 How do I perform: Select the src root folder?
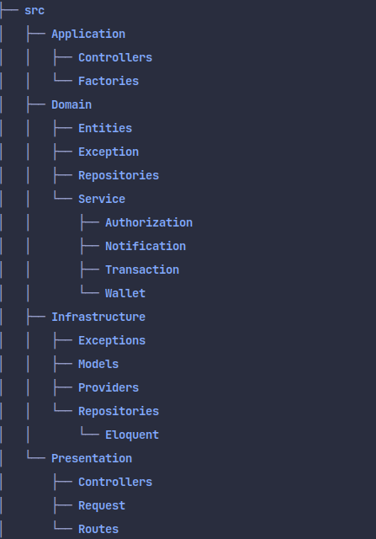pos(34,11)
